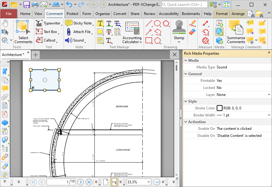
Task: Select the Highlight Text tool
Action: [x=100, y=23]
